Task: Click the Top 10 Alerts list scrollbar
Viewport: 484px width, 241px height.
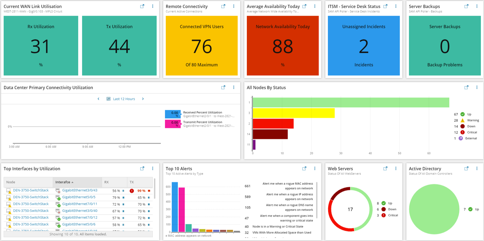Action: (x=317, y=200)
